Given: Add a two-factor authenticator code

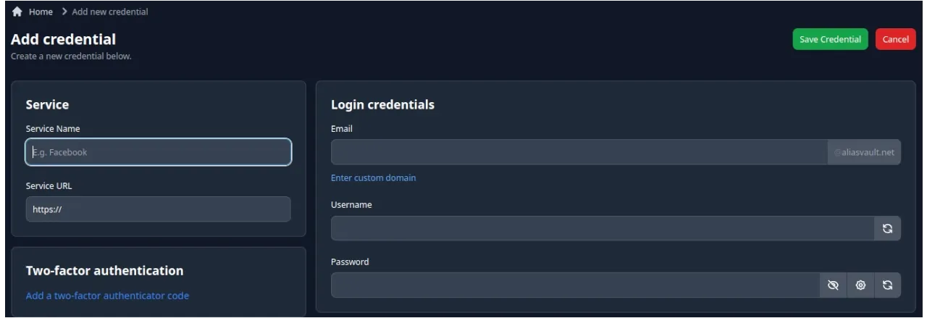Looking at the screenshot, I should 107,296.
